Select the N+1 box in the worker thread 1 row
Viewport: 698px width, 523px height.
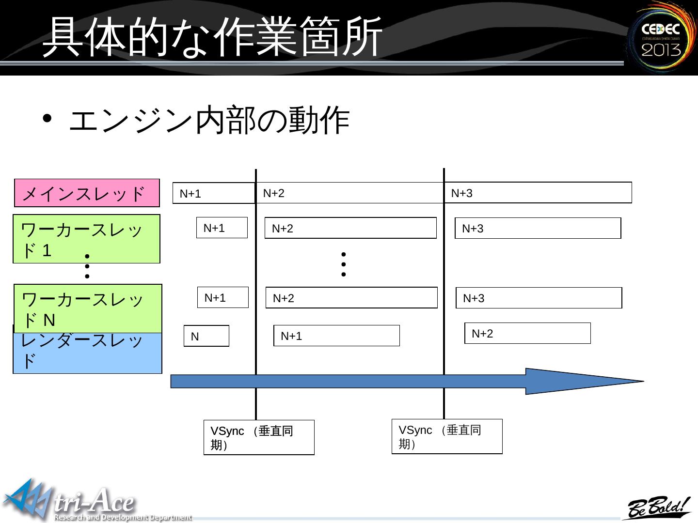(x=222, y=228)
